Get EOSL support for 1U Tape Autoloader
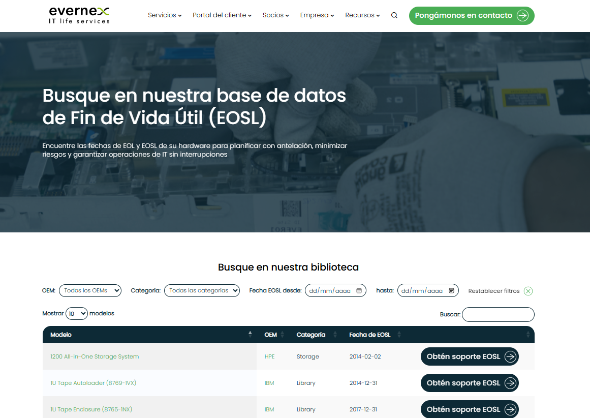The height and width of the screenshot is (418, 590). click(470, 383)
